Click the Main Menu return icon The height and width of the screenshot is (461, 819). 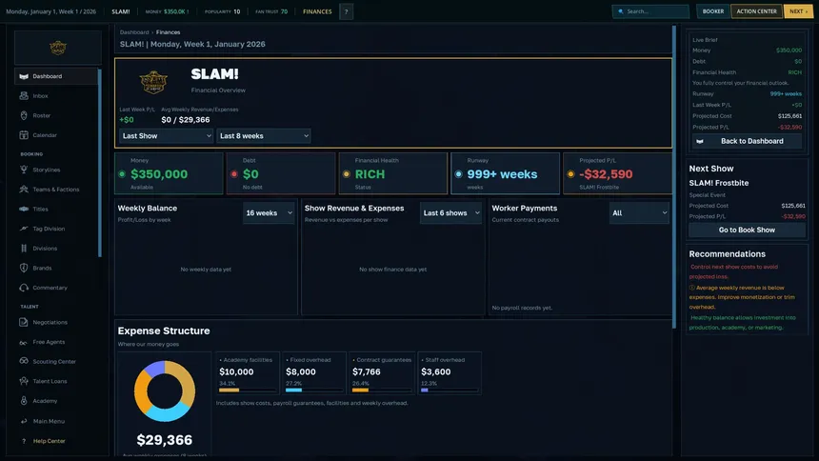coord(24,421)
